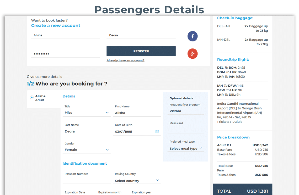Screen dimensions: 299x195
Task: Open the Issuing Country dropdown
Action: 137,181
